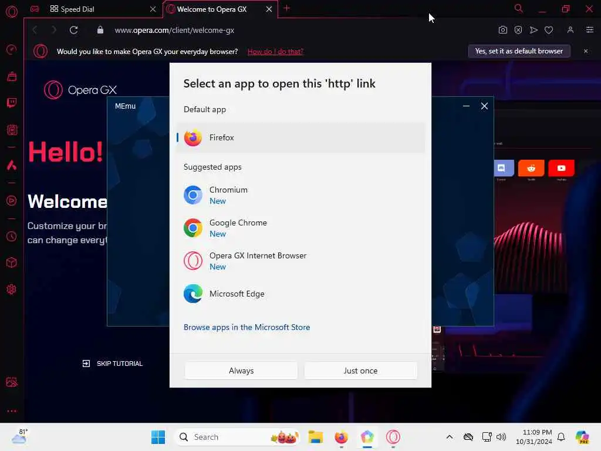Open sidebar setup three dots

coord(12,410)
